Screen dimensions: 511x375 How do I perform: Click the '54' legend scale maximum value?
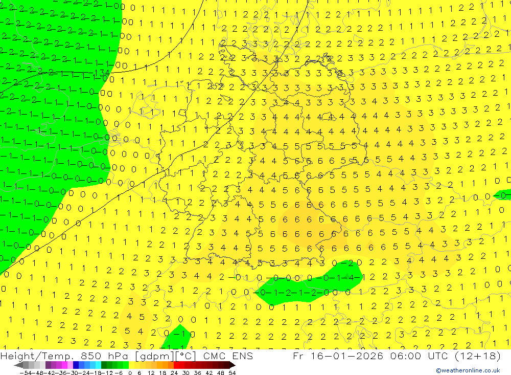[232, 373]
